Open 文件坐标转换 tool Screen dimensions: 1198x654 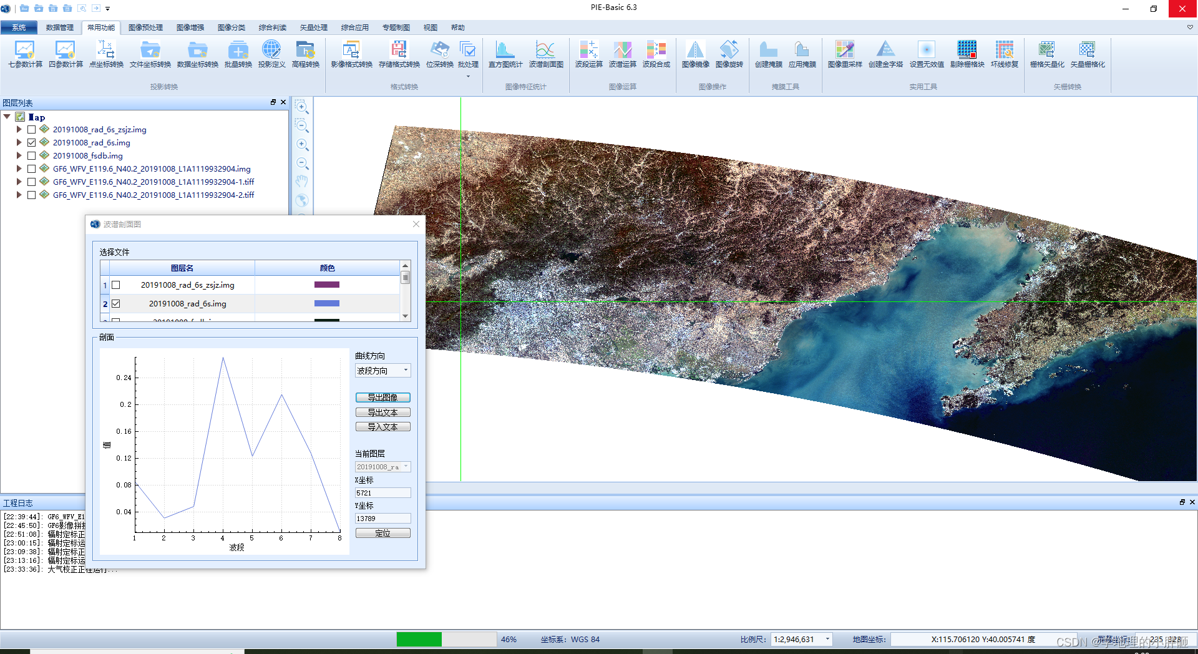point(150,54)
